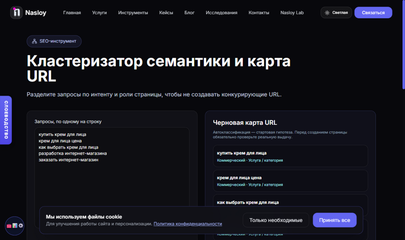Open the Nasloy Lab menu item

[x=292, y=13]
